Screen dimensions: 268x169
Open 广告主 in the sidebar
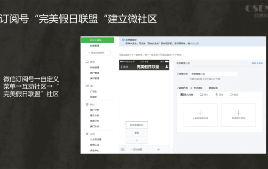pyautogui.click(x=94, y=92)
